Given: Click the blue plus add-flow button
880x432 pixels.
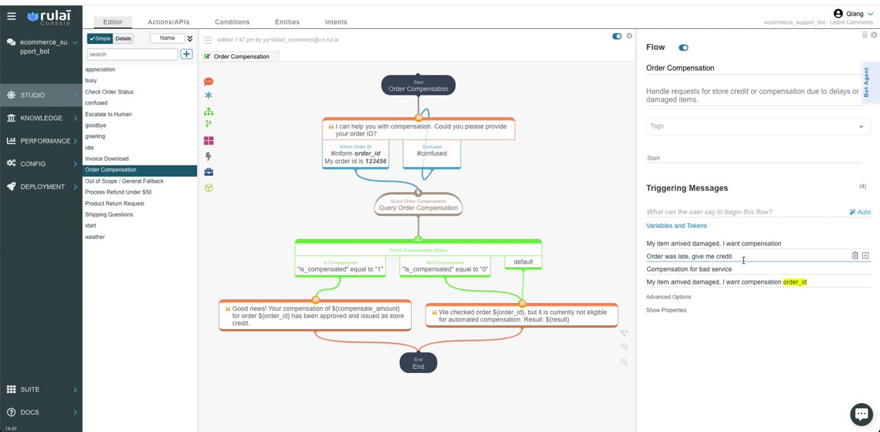Looking at the screenshot, I should (x=186, y=54).
